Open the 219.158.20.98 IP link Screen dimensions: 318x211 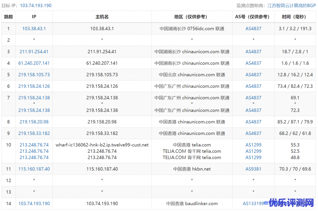[34, 122]
